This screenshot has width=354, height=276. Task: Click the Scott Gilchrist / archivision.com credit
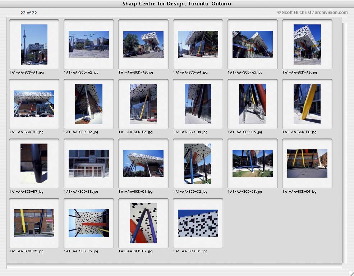(x=312, y=13)
